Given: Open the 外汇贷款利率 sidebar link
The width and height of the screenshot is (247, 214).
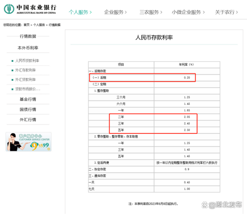Looking at the screenshot, I should [25, 80].
